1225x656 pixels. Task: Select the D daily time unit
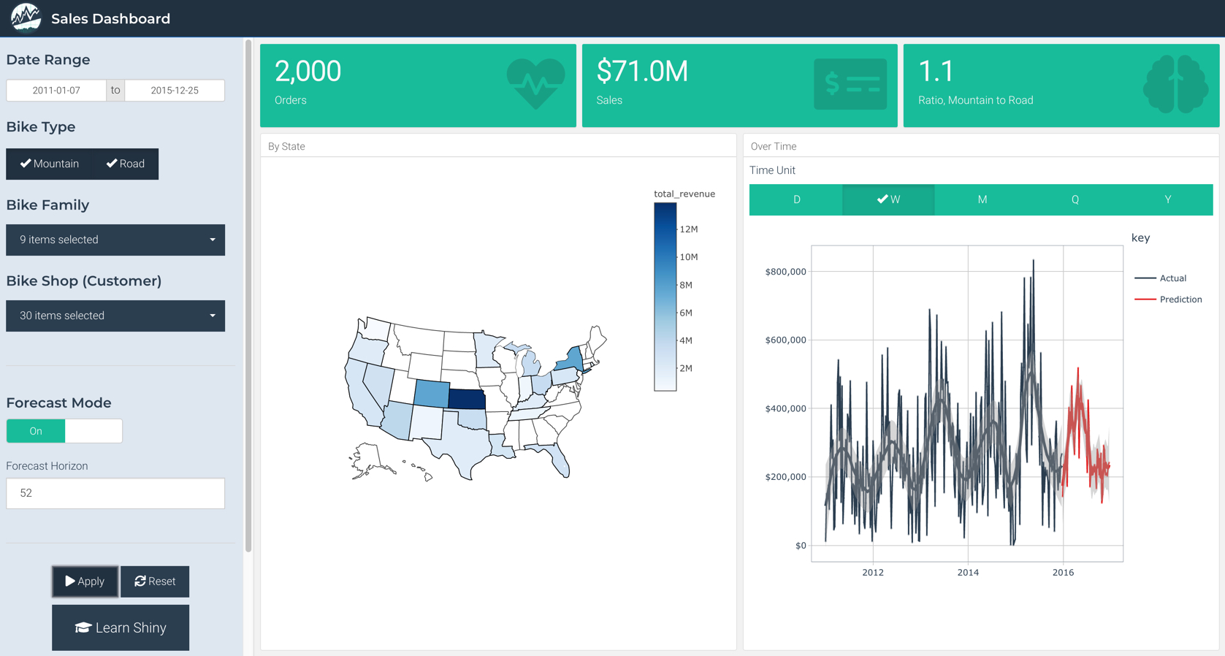point(796,199)
